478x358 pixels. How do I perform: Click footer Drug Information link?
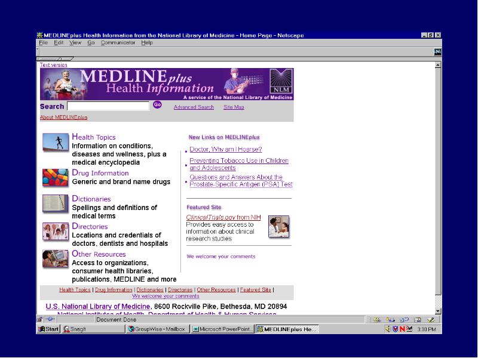[x=114, y=290]
